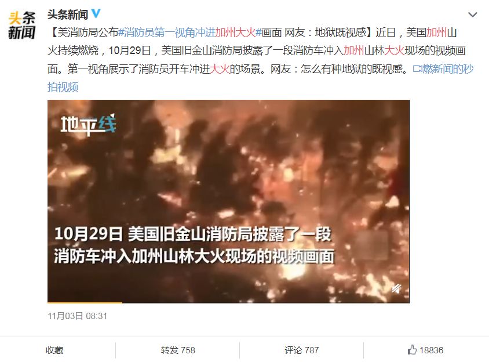Expand the post options chevron menu
489x362 pixels.
pos(473,15)
